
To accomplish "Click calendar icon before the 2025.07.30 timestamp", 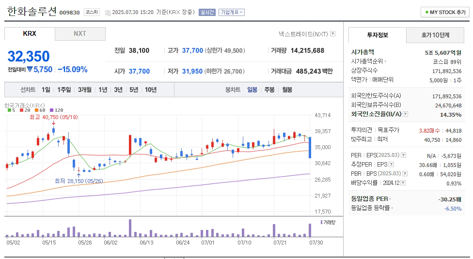I will click(x=108, y=13).
